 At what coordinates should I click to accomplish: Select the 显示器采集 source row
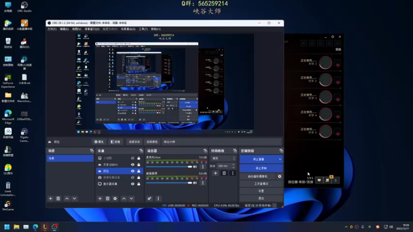(120, 184)
